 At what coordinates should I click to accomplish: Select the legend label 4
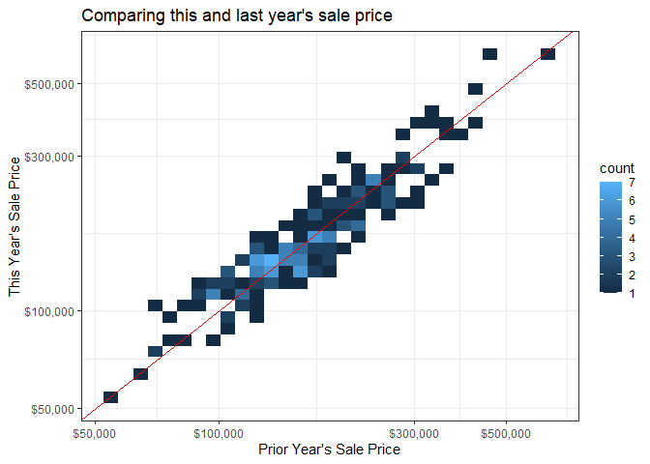tap(633, 239)
